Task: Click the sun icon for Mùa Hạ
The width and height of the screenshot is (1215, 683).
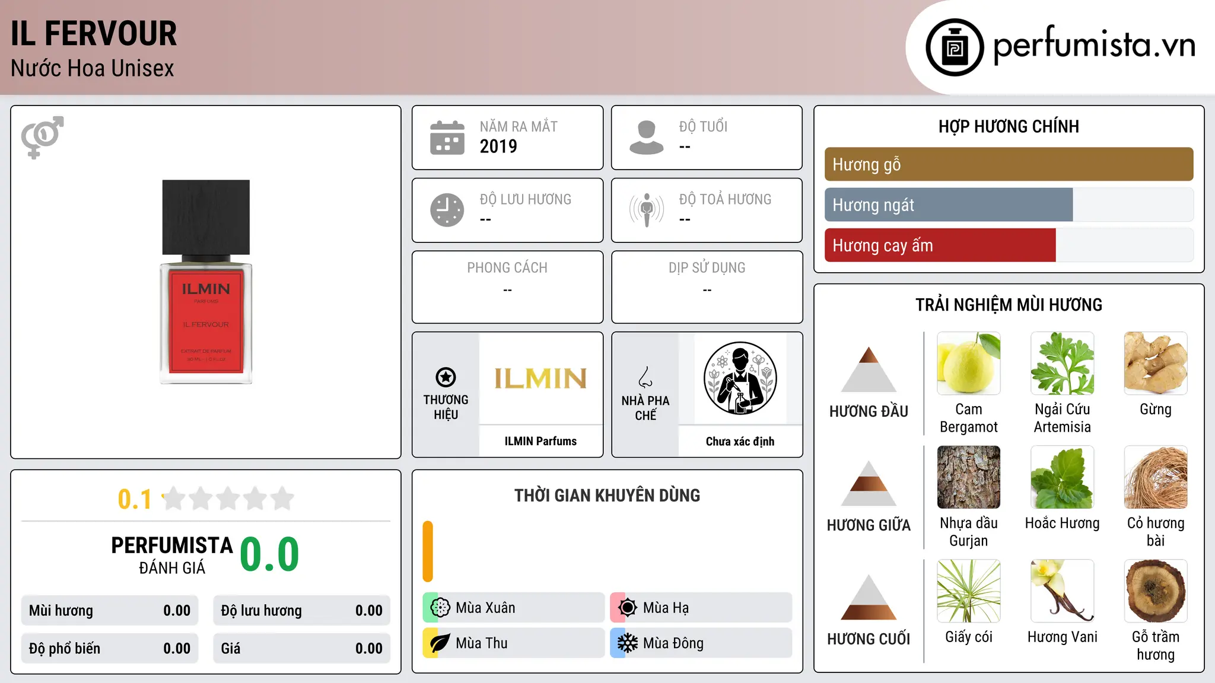Action: point(628,608)
